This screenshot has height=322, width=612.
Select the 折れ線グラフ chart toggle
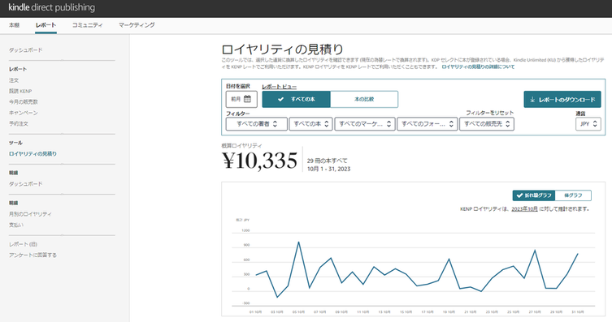pos(533,195)
